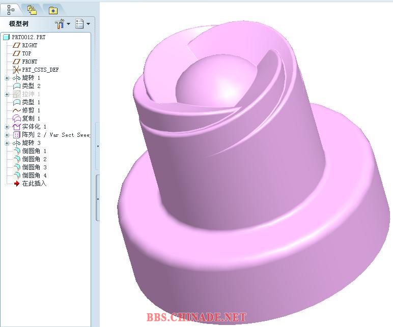Click solidify icon of 实体化 1
The image size is (393, 327).
16,127
